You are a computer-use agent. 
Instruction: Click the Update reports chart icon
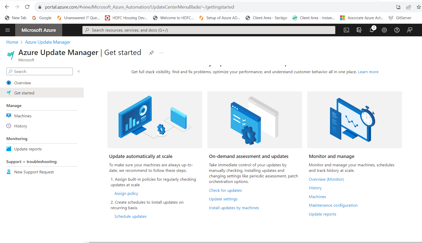pyautogui.click(x=9, y=149)
